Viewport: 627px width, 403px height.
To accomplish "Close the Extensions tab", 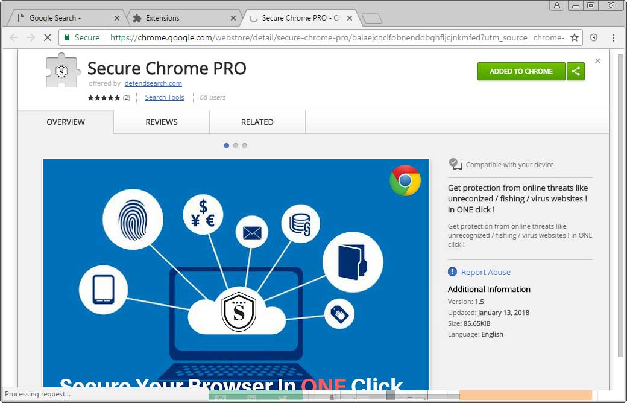I will pyautogui.click(x=233, y=18).
